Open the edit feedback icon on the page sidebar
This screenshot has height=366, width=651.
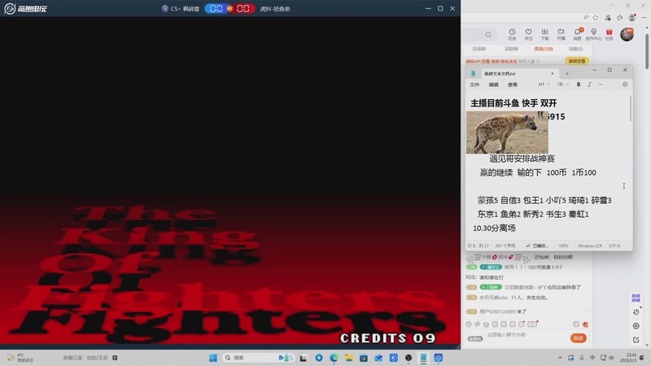636,339
